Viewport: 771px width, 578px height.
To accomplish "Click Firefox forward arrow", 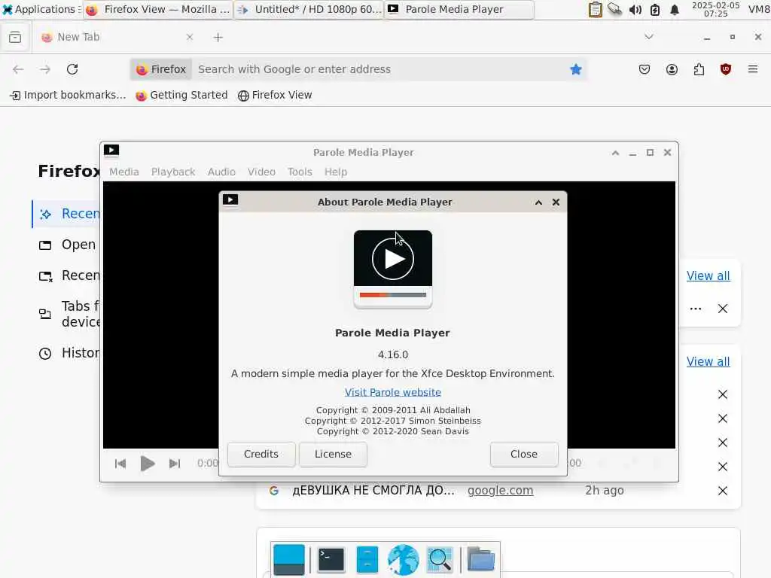I will [x=45, y=69].
